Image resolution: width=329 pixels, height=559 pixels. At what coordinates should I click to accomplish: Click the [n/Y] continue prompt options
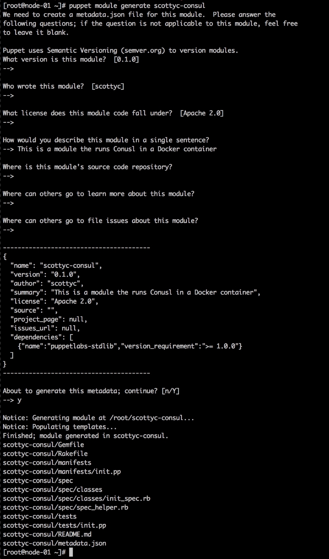170,391
